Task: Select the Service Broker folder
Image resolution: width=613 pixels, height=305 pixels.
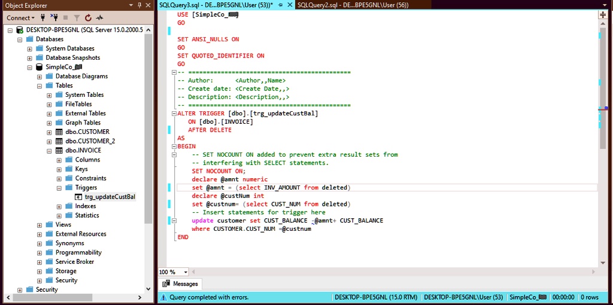Action: [69, 262]
